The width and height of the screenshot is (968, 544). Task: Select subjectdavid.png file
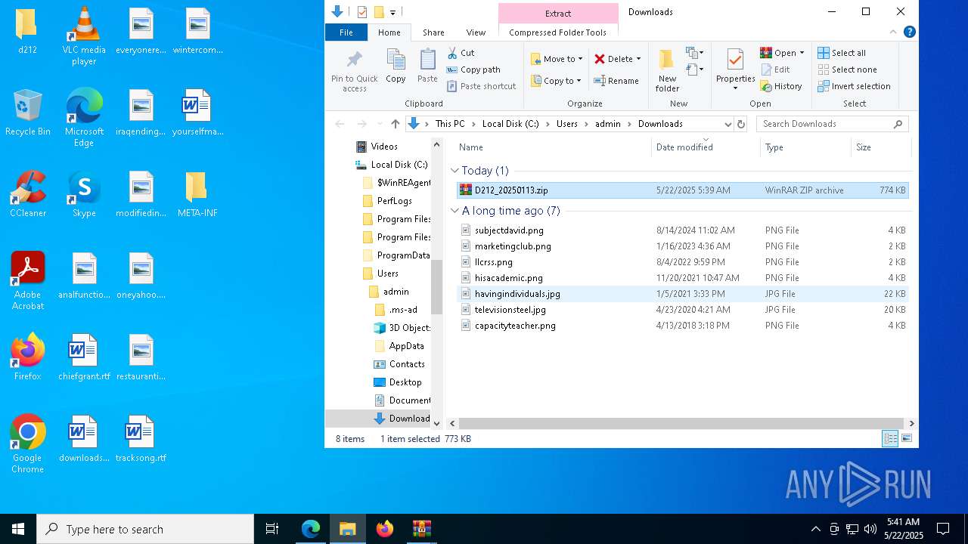[682, 230]
